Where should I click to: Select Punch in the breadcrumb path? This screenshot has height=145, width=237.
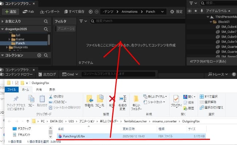150,12
